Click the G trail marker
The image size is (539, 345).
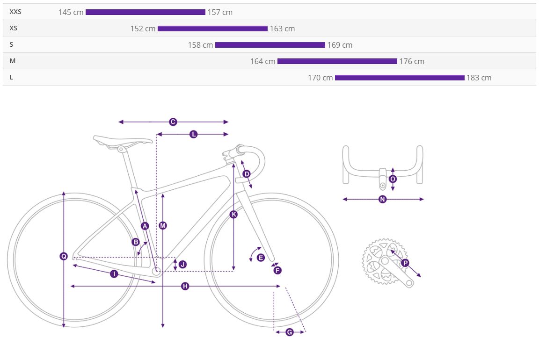[289, 332]
